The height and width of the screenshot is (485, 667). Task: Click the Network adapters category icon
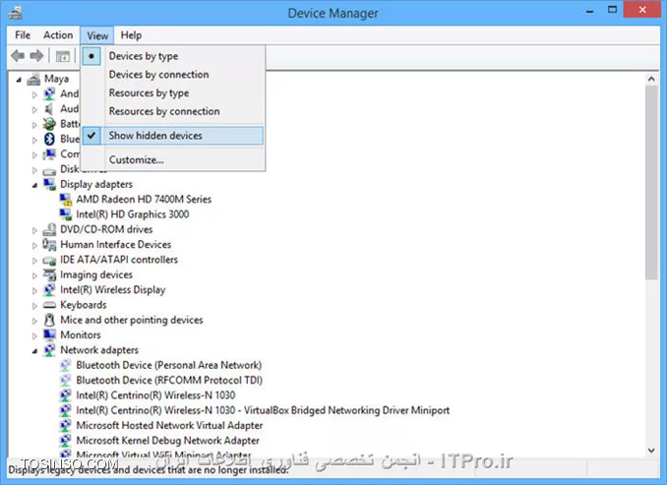[x=49, y=350]
